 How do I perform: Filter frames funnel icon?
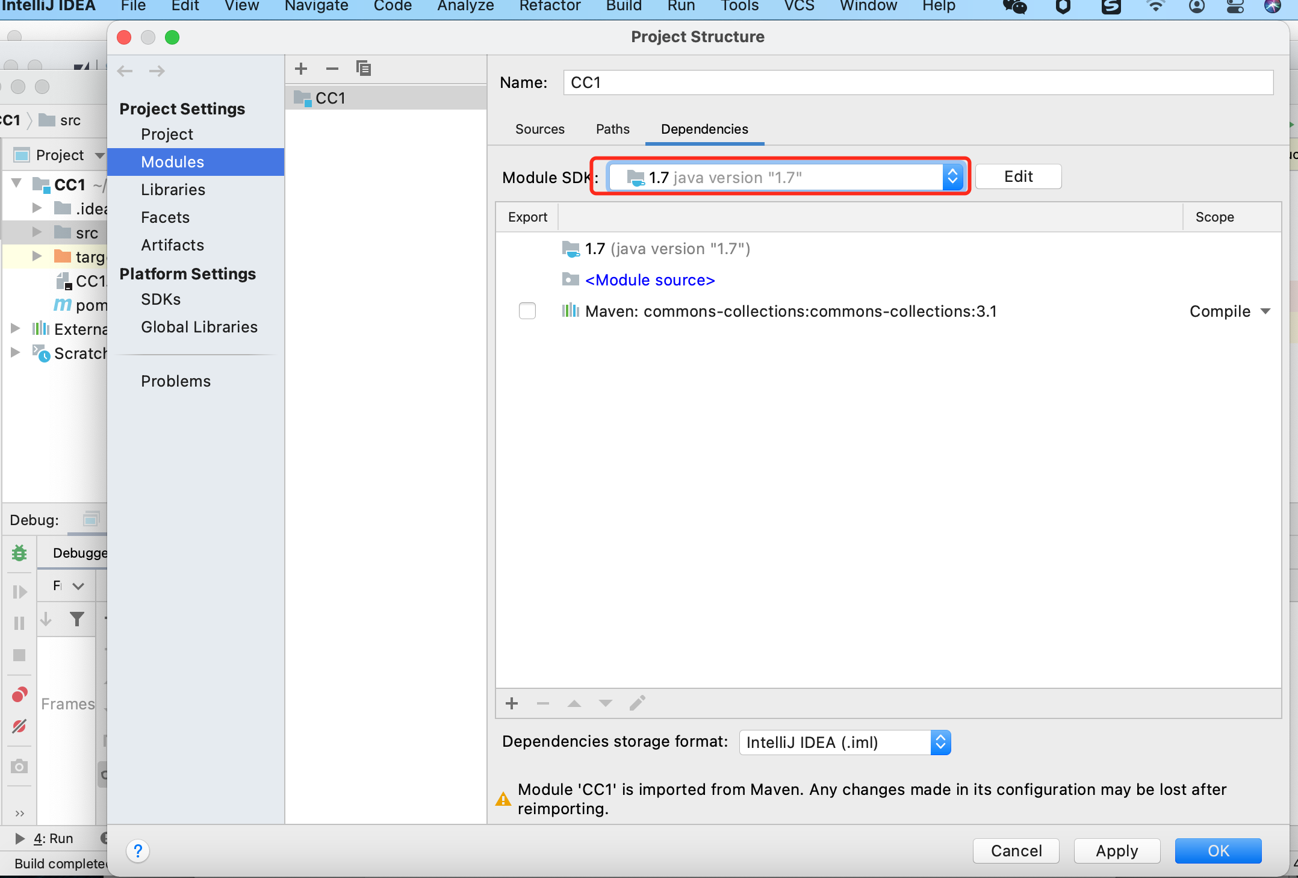point(77,619)
